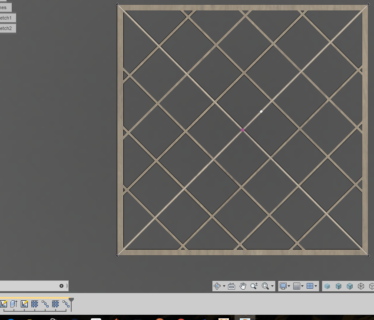Image resolution: width=374 pixels, height=320 pixels.
Task: Select the Orbit navigation tool
Action: click(217, 286)
